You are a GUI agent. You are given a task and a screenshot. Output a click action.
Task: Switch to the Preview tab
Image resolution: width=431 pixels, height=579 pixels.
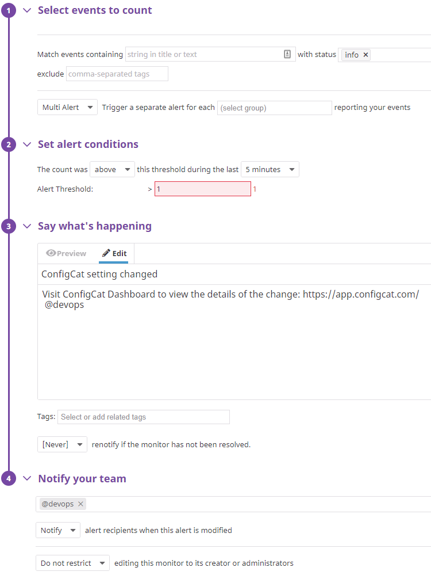(67, 253)
